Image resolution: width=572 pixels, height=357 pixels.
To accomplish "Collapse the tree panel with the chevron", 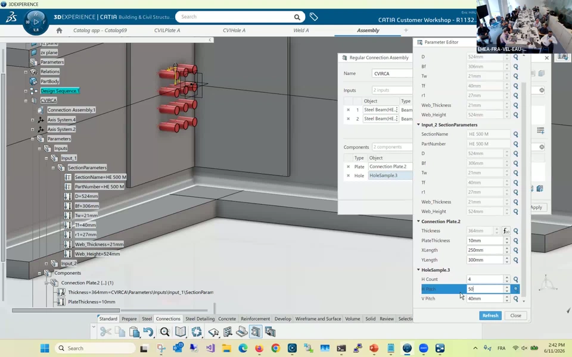I will tap(210, 40).
